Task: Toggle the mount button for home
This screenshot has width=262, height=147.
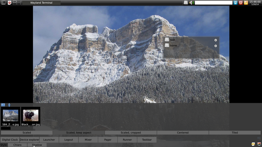Action: [x=216, y=46]
